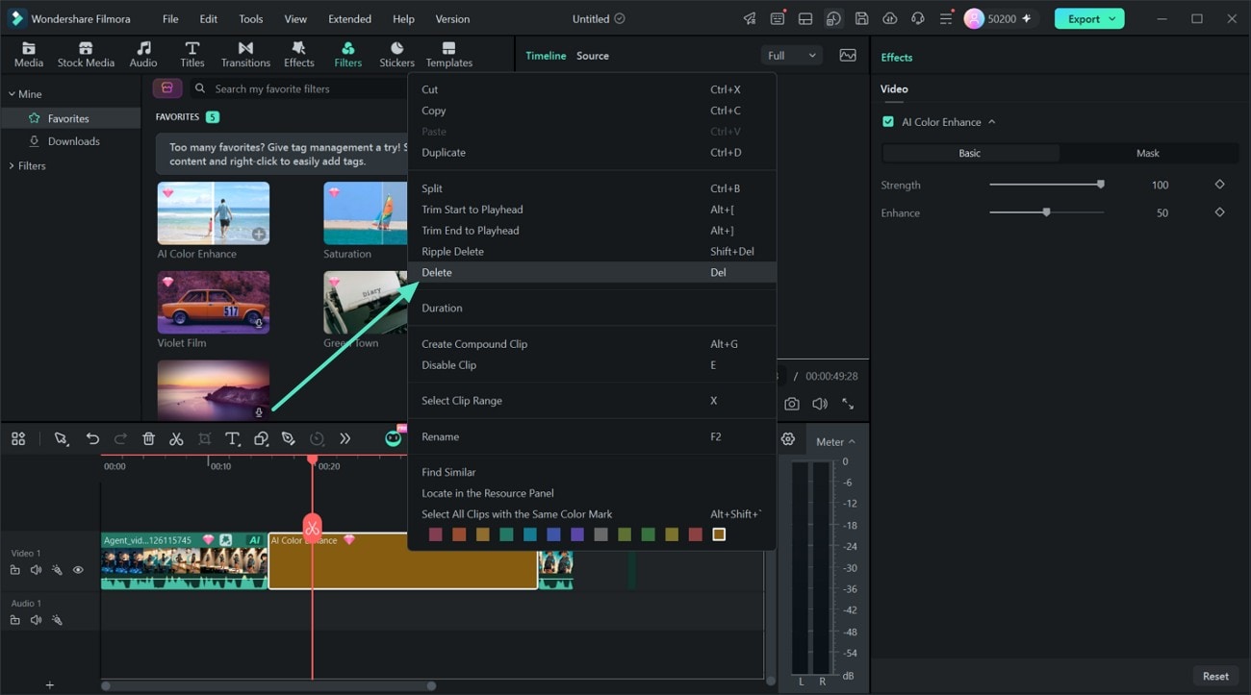This screenshot has width=1251, height=695.
Task: Lock the Audio 1 track
Action: pos(14,620)
